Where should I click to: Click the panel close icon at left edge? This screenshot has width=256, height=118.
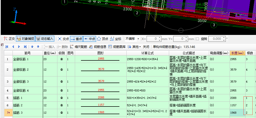[2, 45]
